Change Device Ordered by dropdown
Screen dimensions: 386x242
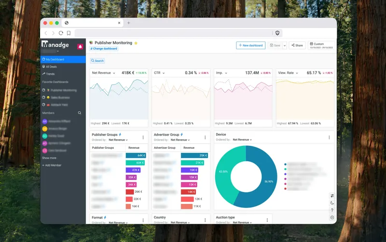(x=242, y=140)
